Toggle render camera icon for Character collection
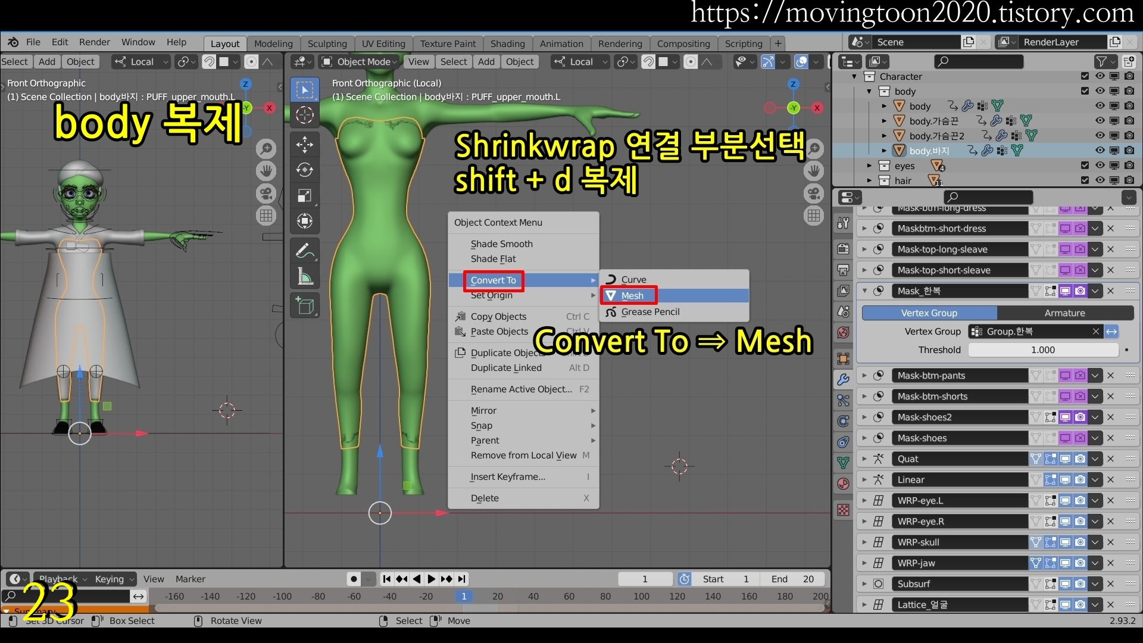The width and height of the screenshot is (1143, 643). 1129,76
